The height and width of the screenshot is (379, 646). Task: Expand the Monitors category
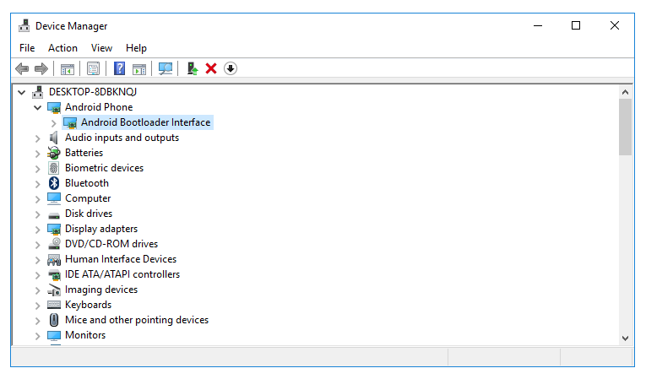(x=37, y=336)
